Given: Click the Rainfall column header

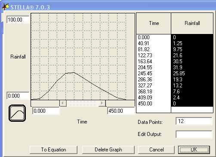Looking at the screenshot, I should click(x=192, y=23).
